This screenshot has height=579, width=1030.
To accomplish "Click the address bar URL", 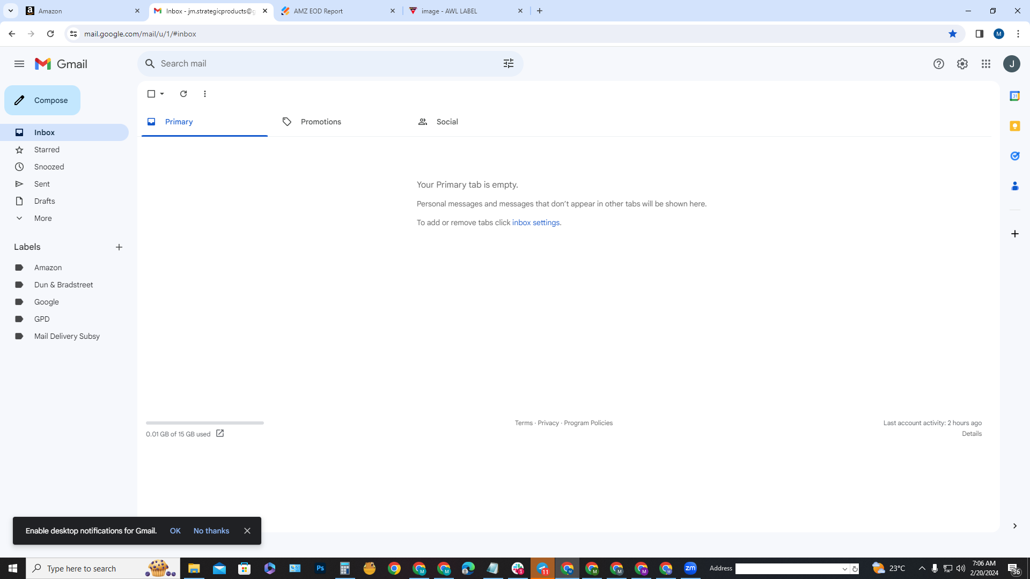I will (140, 34).
